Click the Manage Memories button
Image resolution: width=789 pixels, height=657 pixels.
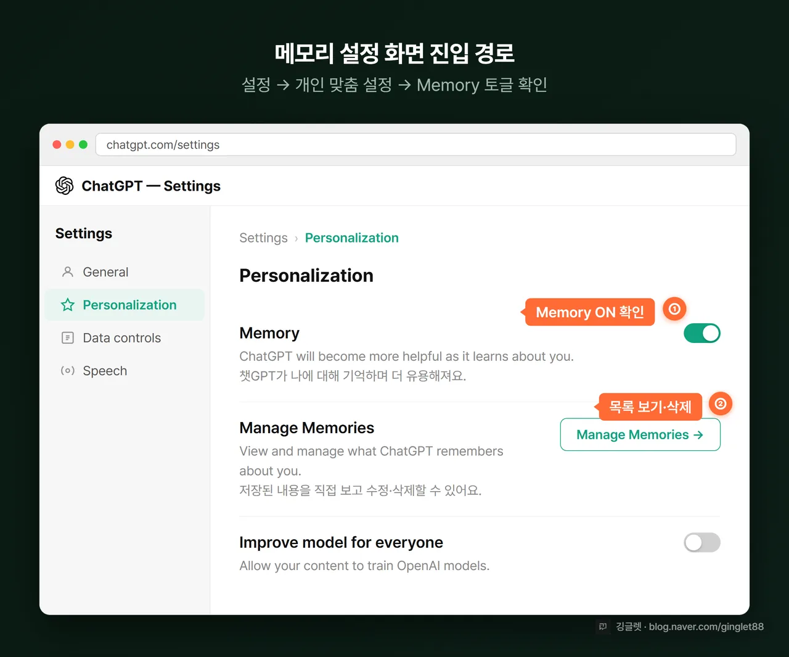pos(640,435)
